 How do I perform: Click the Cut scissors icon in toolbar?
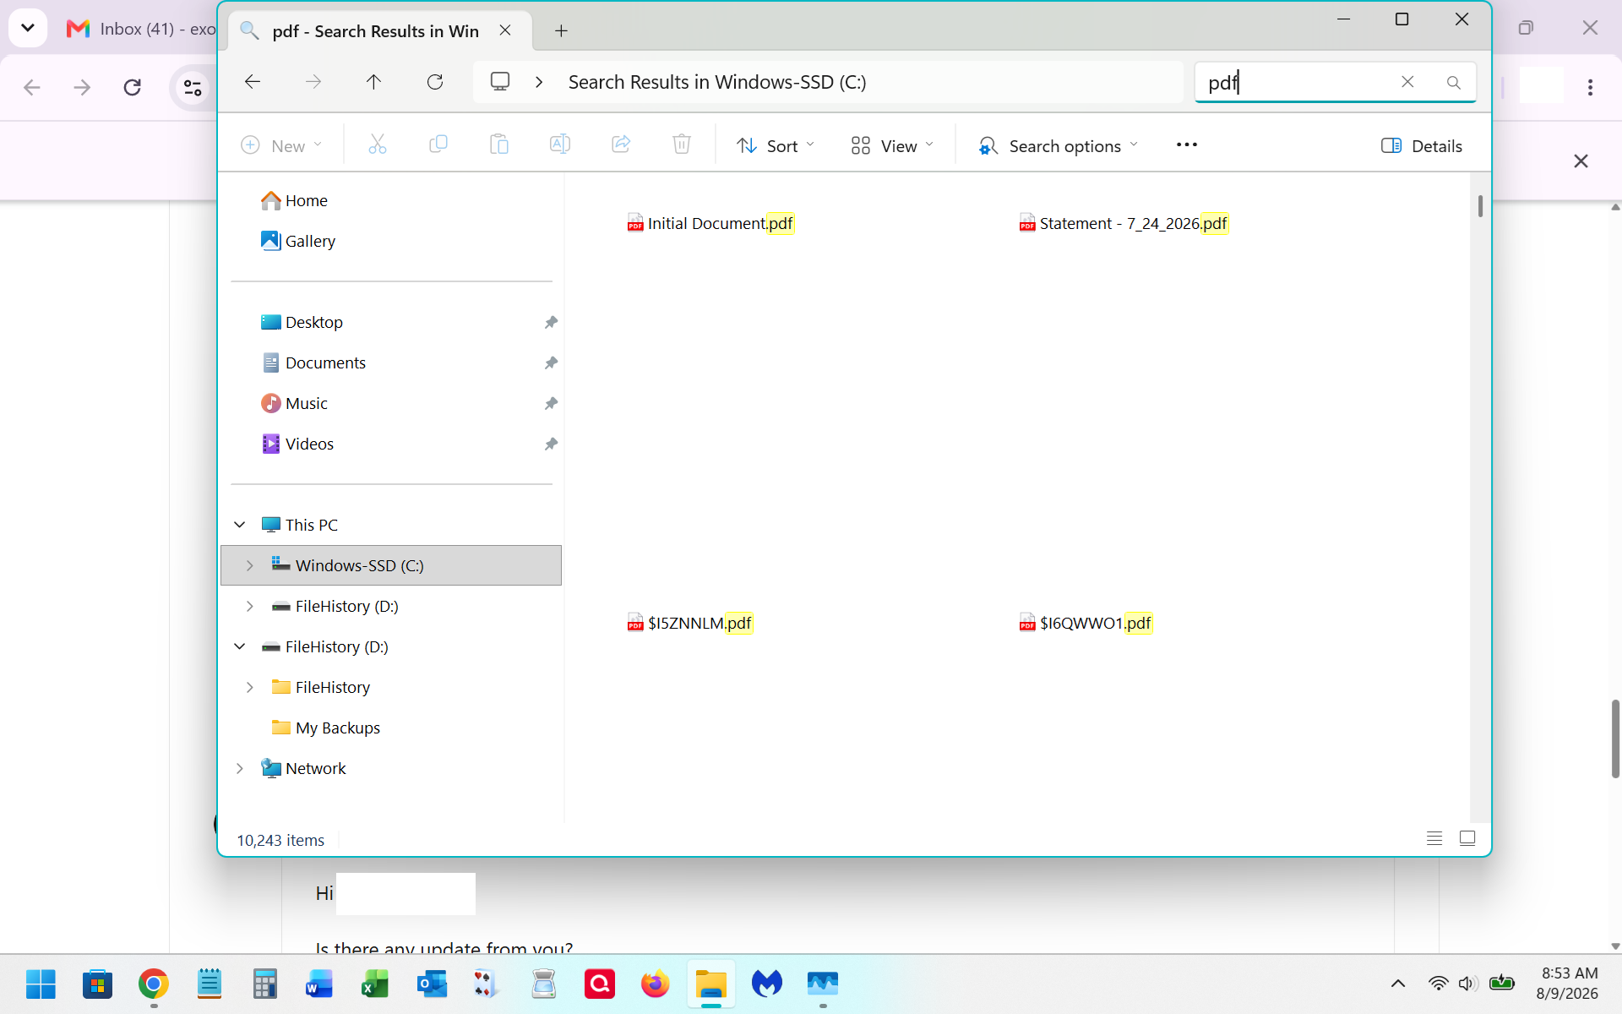[378, 145]
